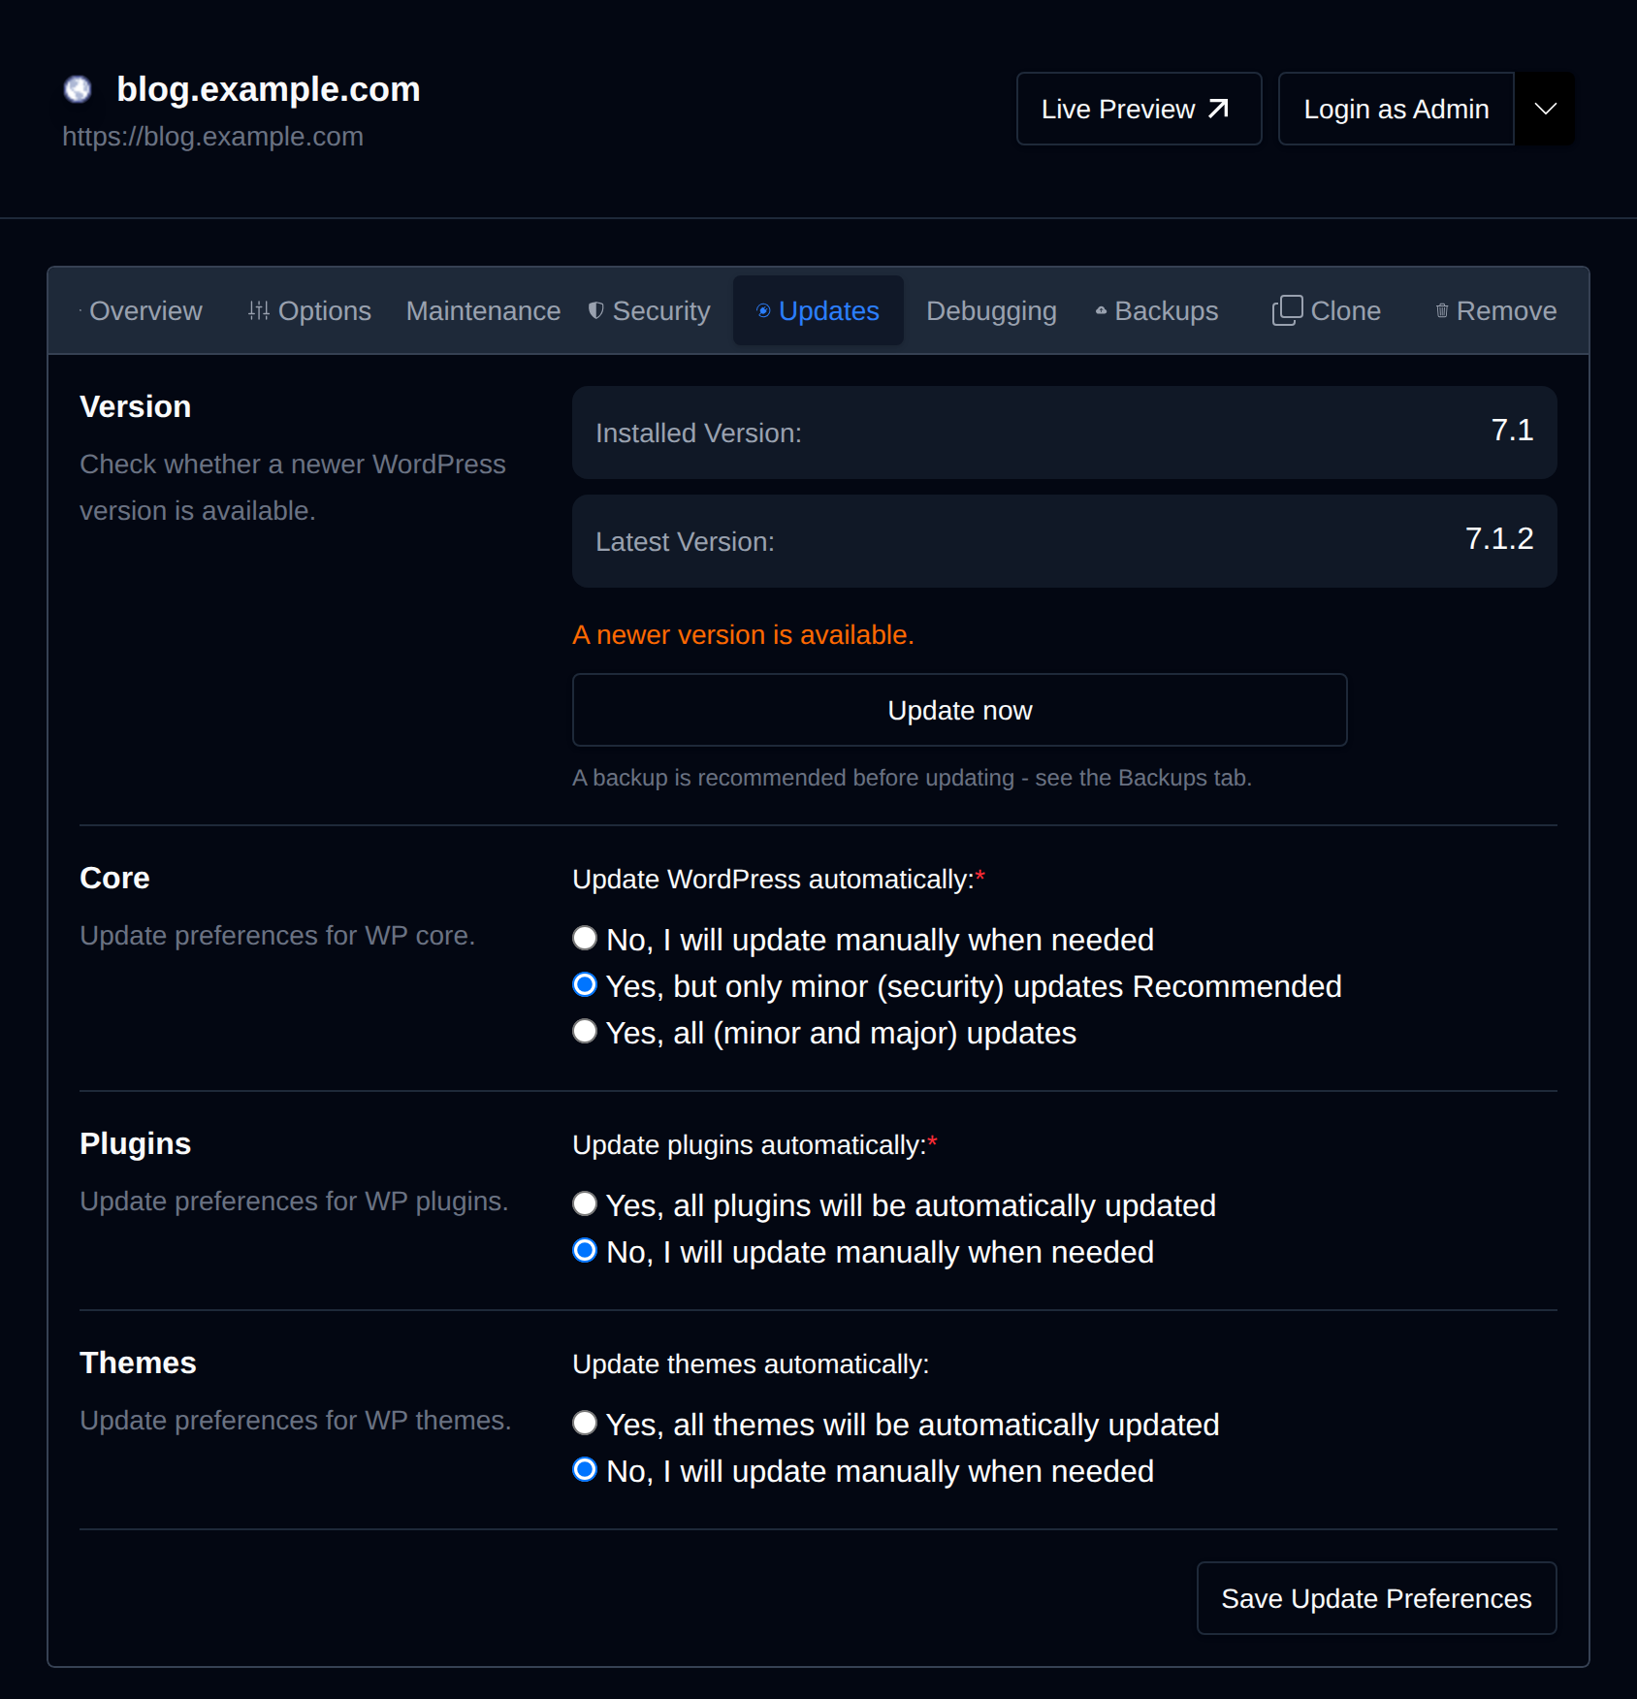Click the Clone tab copy icon

click(x=1287, y=310)
